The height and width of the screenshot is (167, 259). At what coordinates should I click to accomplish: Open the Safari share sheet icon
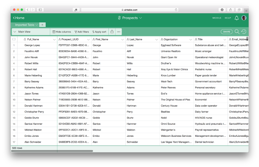pyautogui.click(x=231, y=10)
